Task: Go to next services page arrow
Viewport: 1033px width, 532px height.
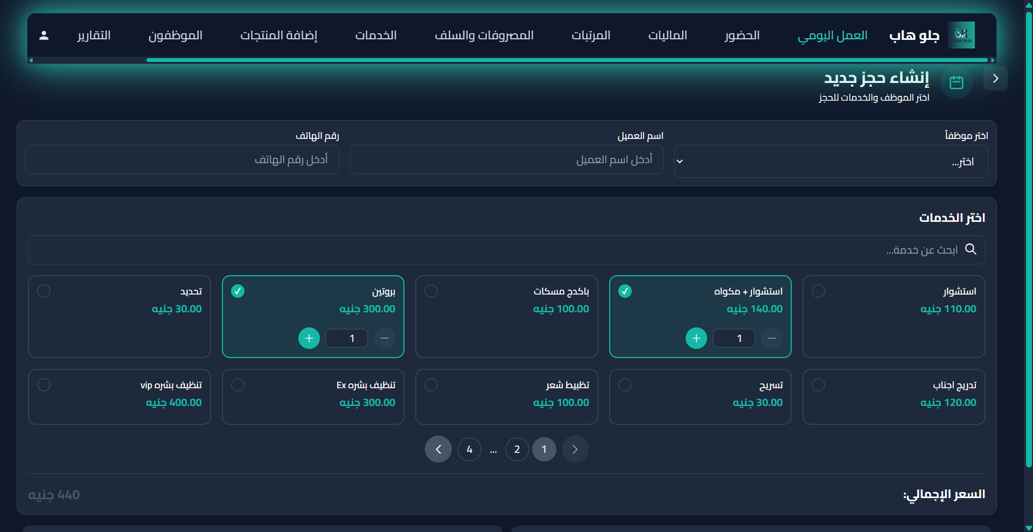Action: (438, 449)
